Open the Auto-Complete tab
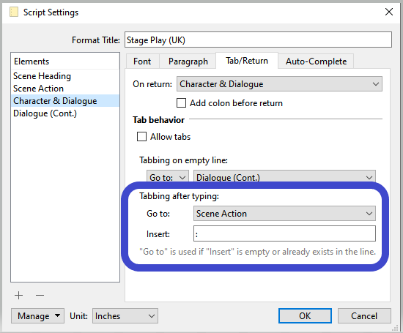This screenshot has width=403, height=333. tap(316, 61)
